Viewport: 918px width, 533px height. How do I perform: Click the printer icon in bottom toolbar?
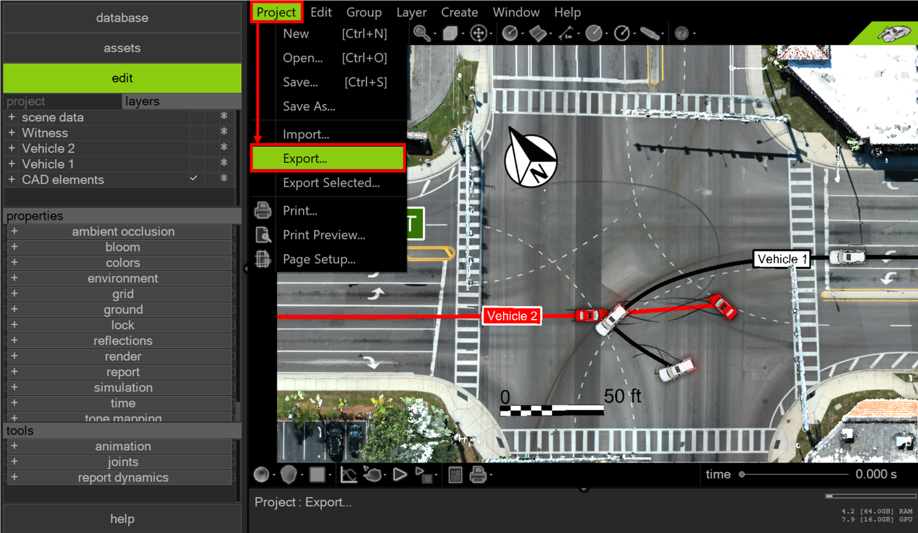477,475
